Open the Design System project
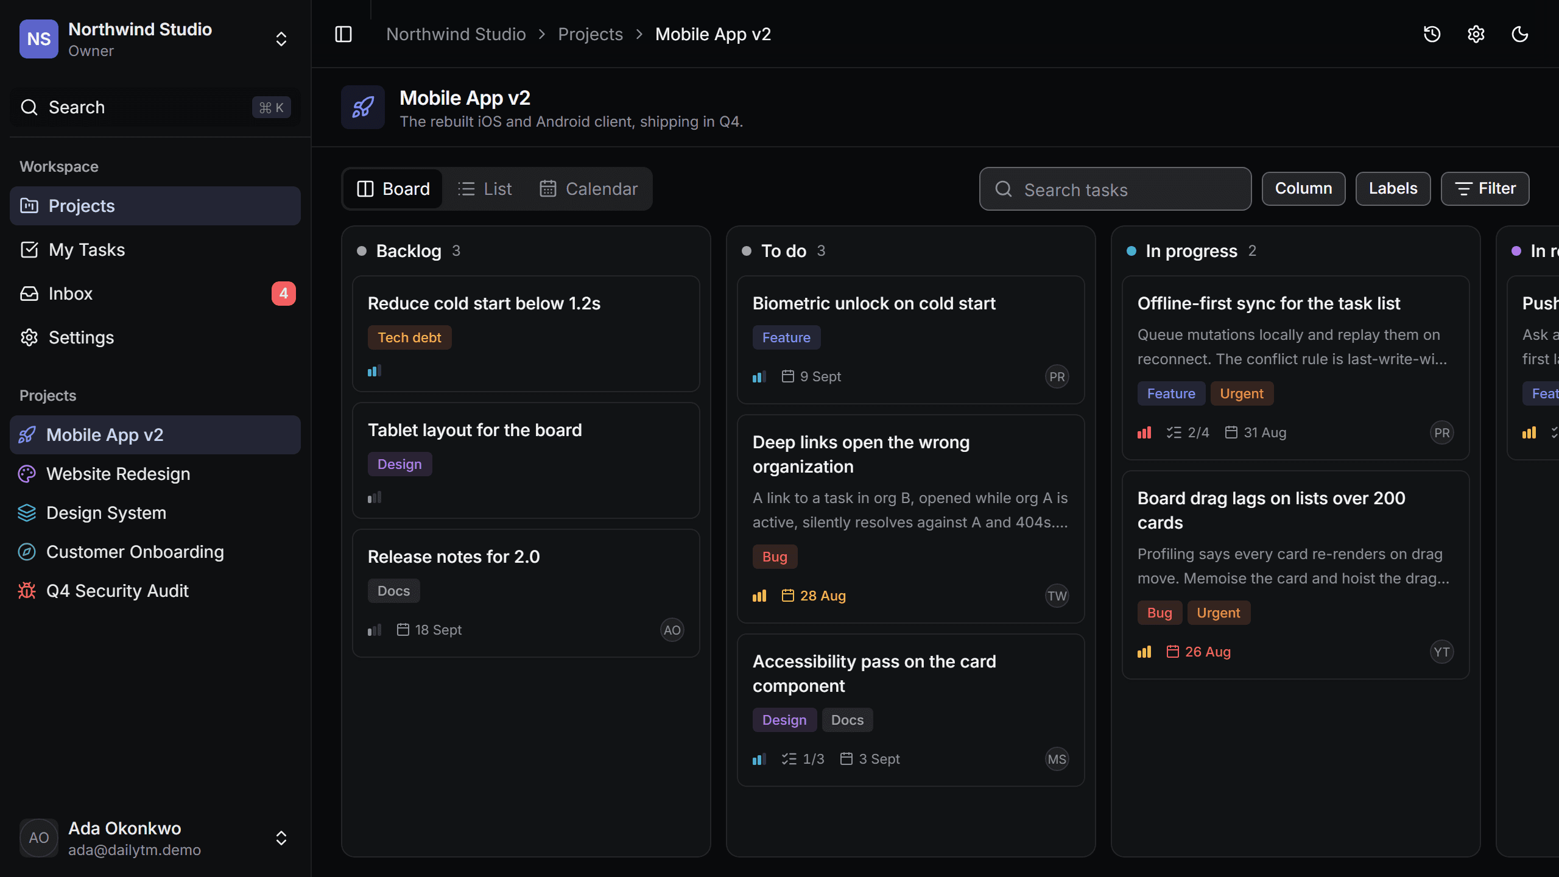1559x877 pixels. (155, 513)
